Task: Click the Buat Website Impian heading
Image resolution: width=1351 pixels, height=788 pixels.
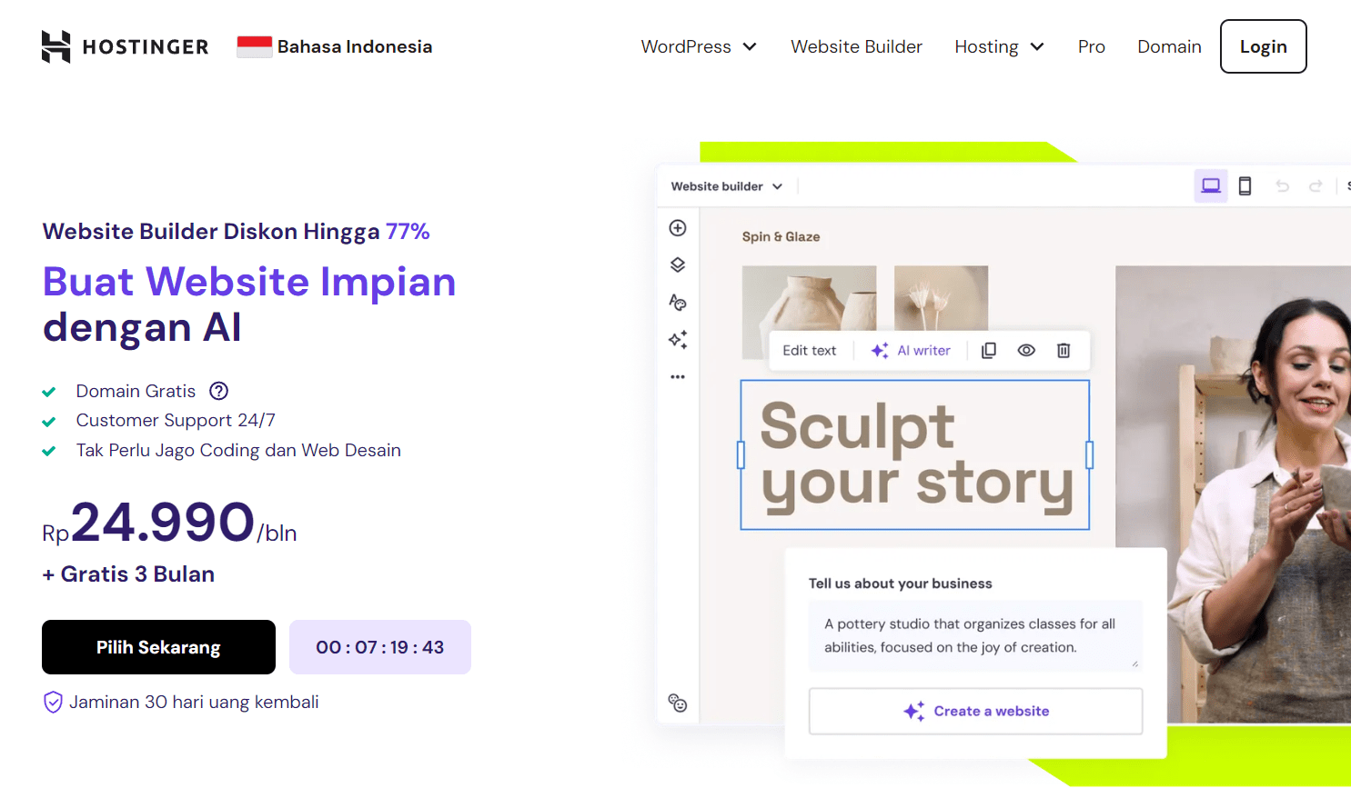Action: (249, 282)
